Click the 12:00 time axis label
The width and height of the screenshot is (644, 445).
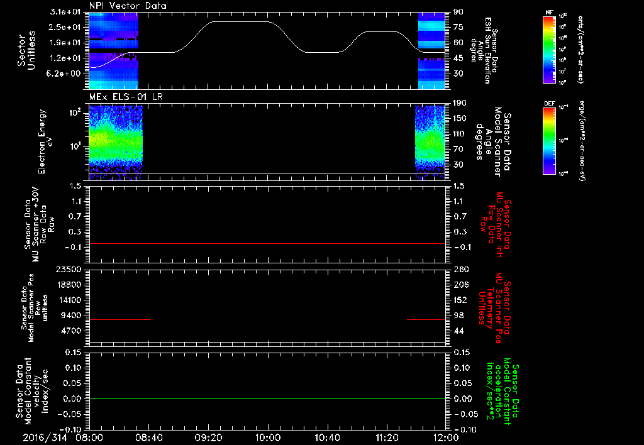coord(446,437)
